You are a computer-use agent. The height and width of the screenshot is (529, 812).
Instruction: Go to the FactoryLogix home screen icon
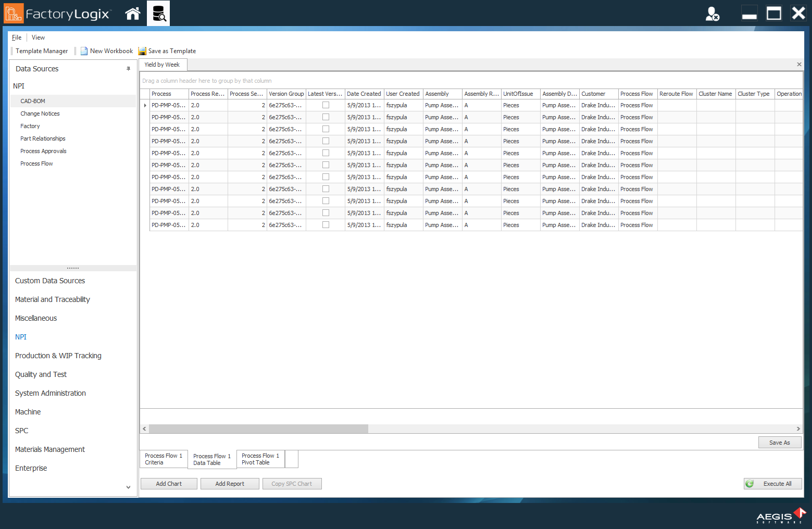click(x=133, y=14)
